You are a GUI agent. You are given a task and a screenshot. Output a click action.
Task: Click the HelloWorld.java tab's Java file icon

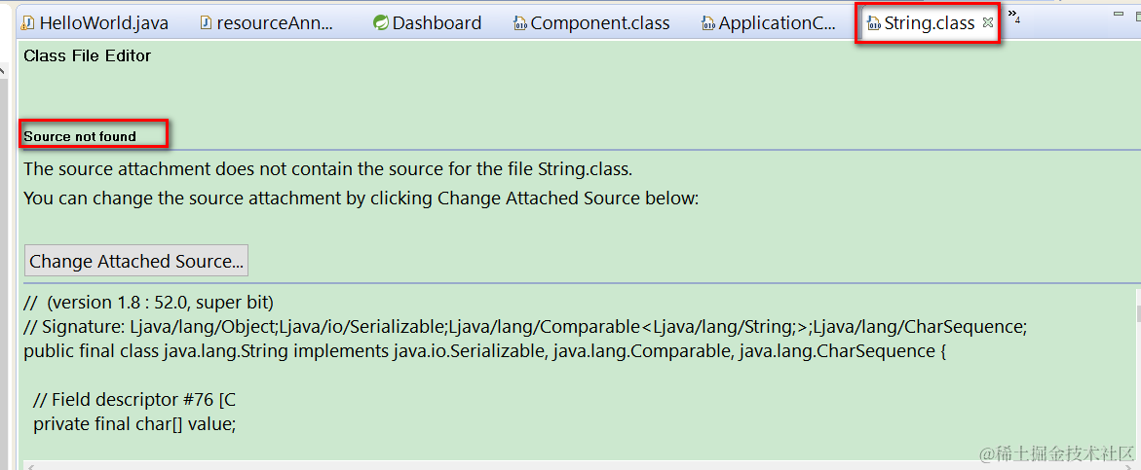[28, 23]
